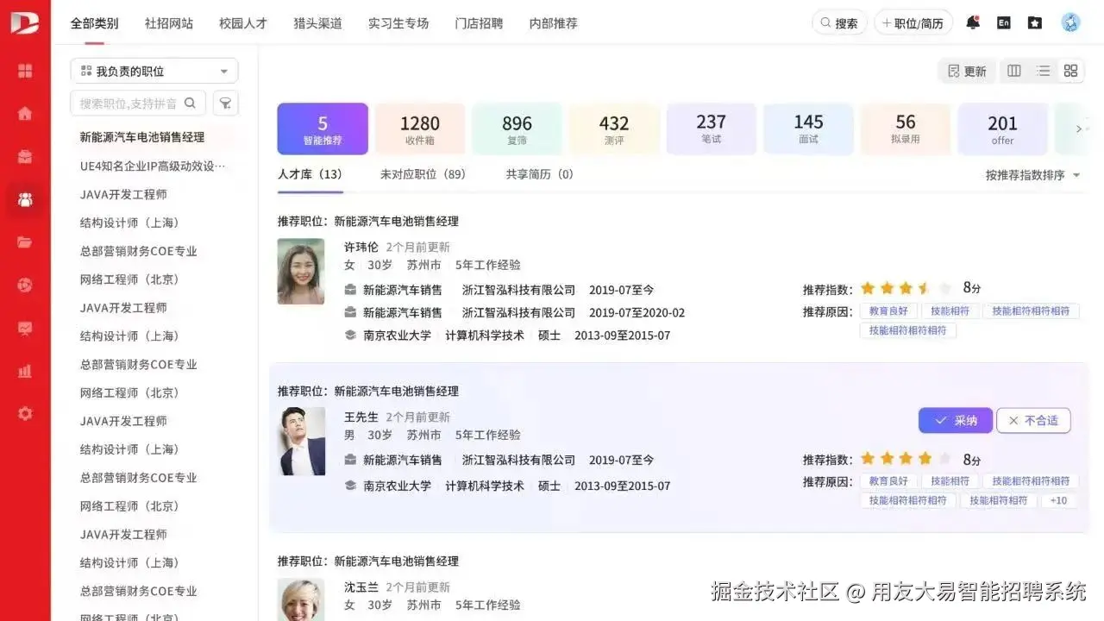Open the dashboard grid icon in left sidebar
Viewport: 1104px width, 621px height.
coord(25,71)
